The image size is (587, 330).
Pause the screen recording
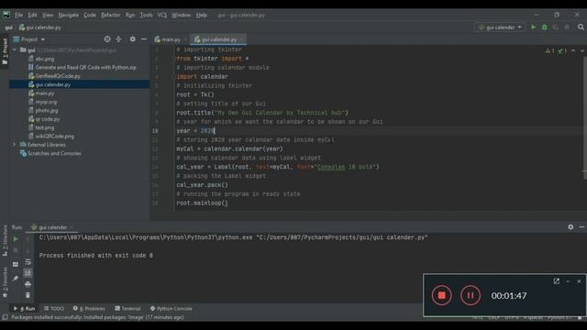471,295
